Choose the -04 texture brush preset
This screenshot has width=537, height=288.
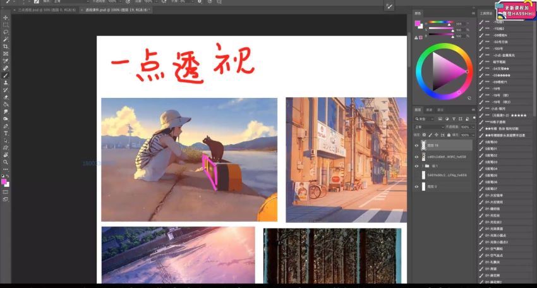click(x=506, y=68)
